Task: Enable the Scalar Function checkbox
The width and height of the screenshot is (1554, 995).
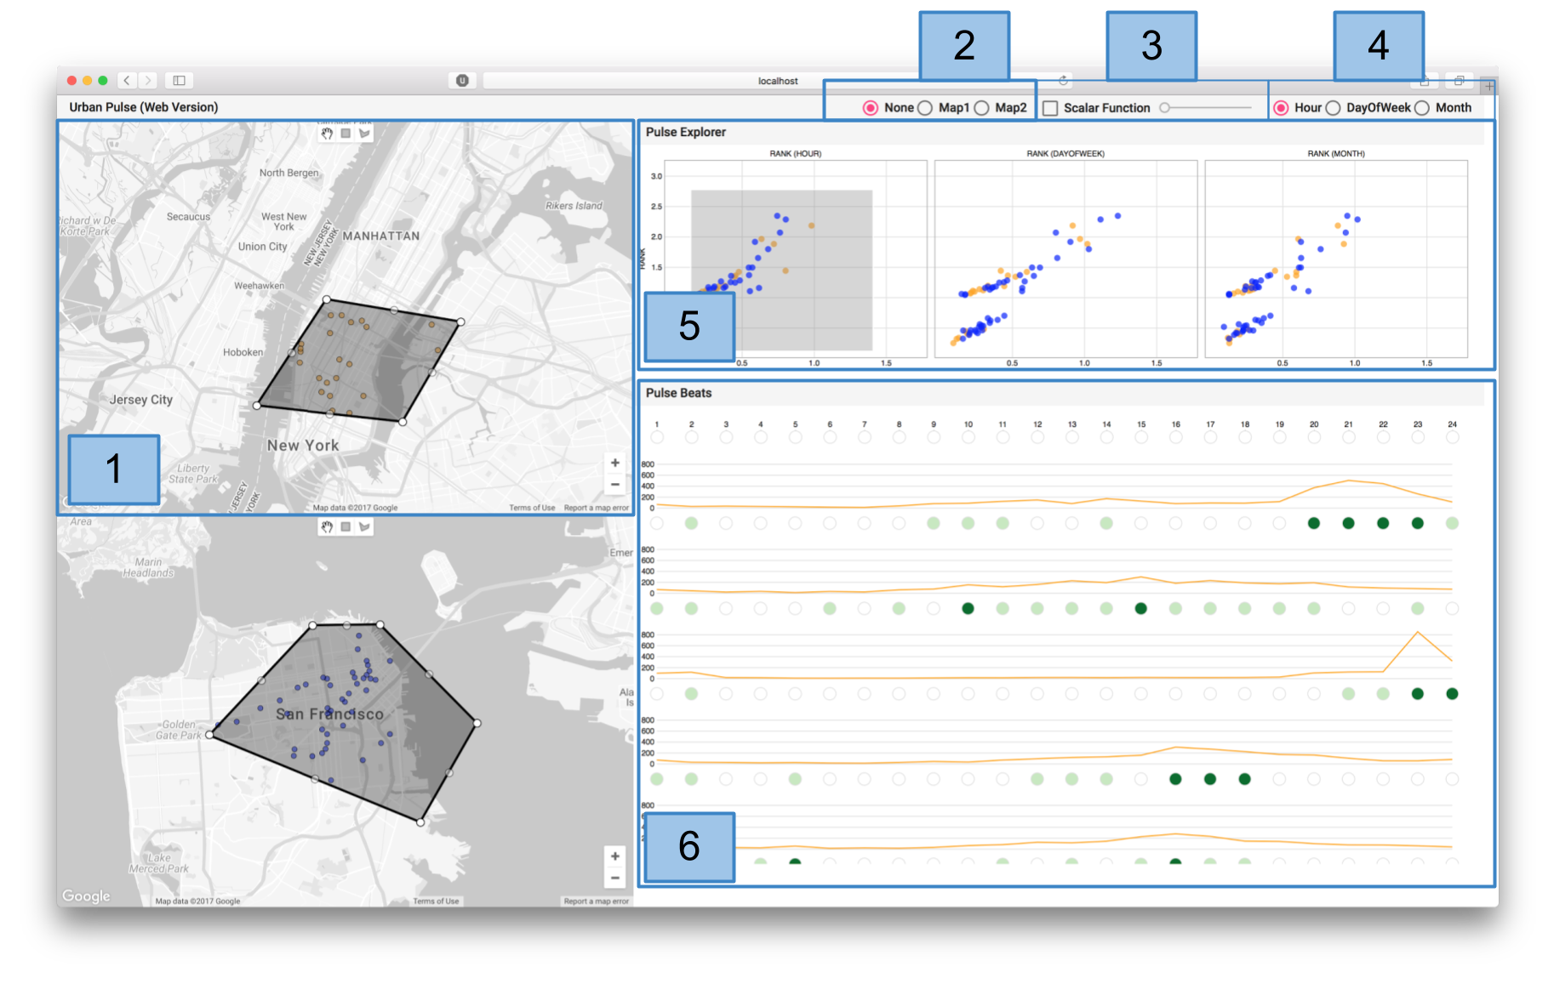Action: point(1051,108)
